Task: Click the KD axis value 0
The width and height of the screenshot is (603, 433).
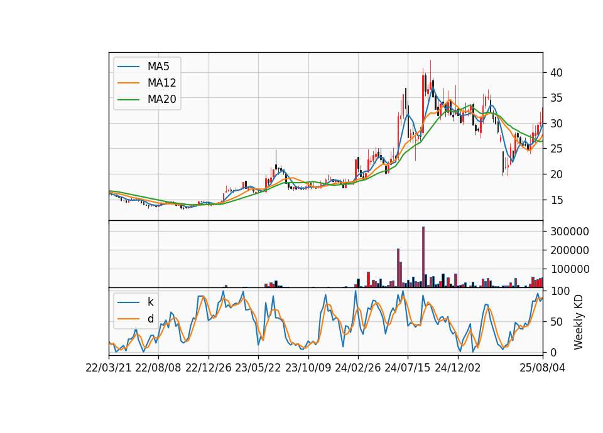Action: [x=553, y=352]
